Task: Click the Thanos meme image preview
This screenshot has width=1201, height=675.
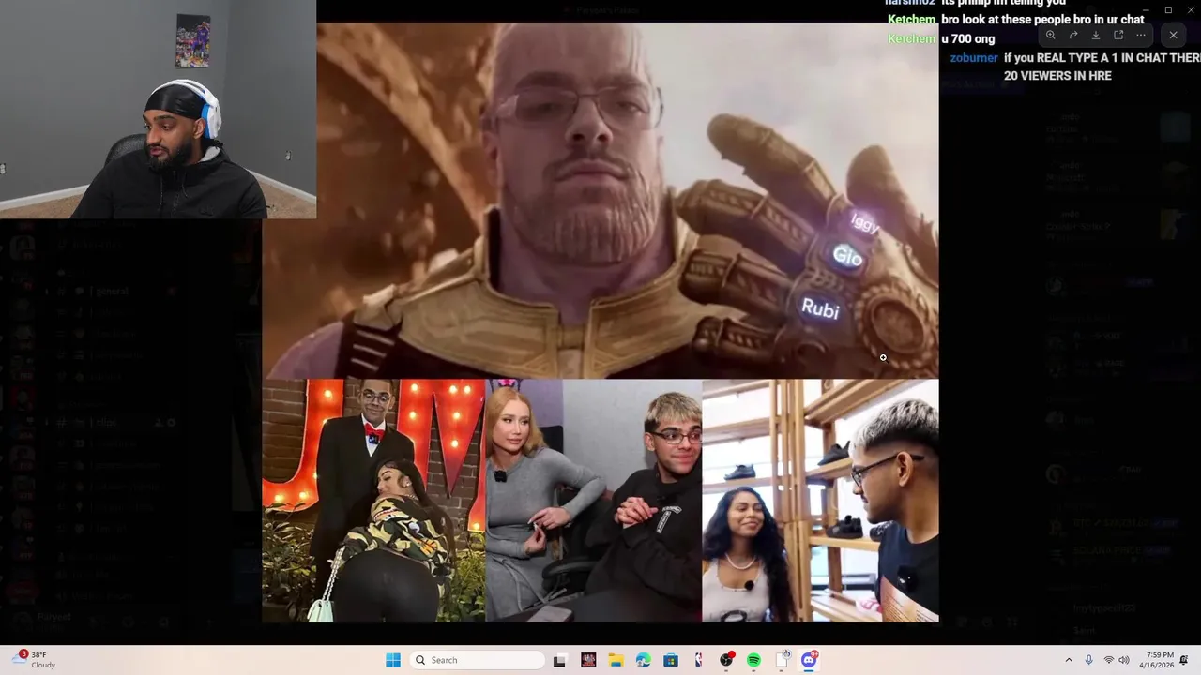Action: click(x=600, y=322)
